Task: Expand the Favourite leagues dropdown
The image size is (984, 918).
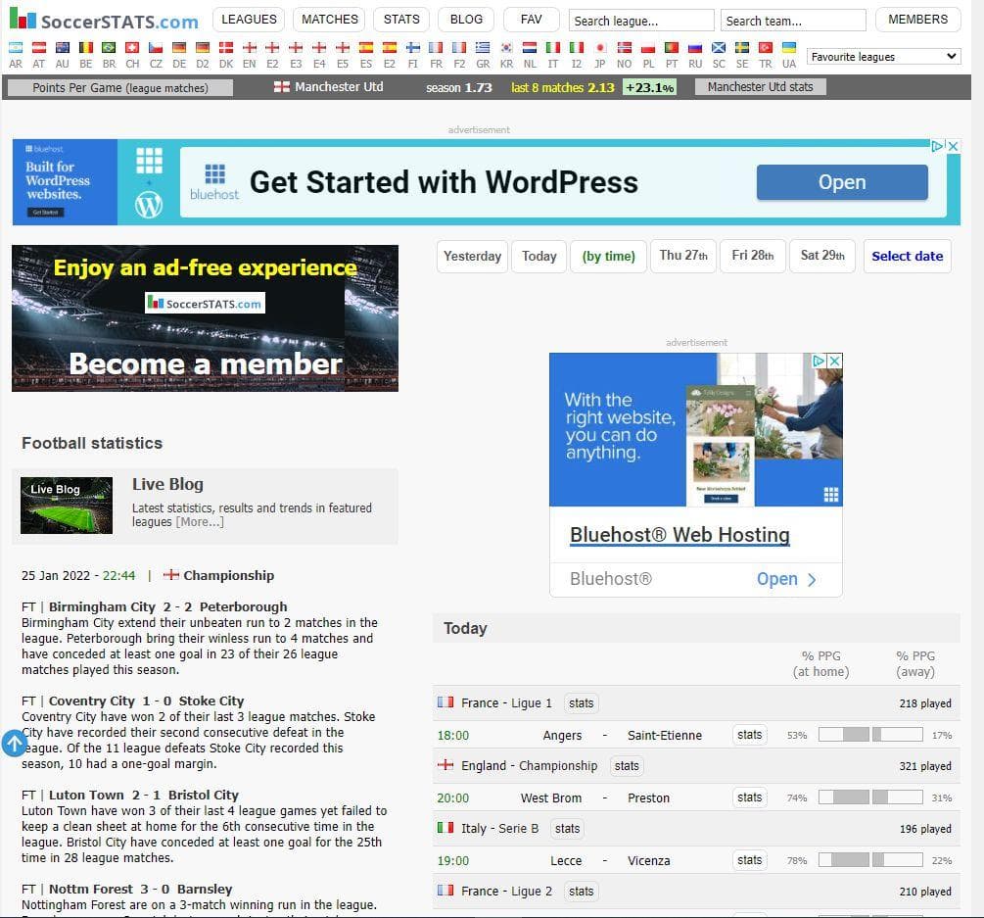Action: (884, 57)
